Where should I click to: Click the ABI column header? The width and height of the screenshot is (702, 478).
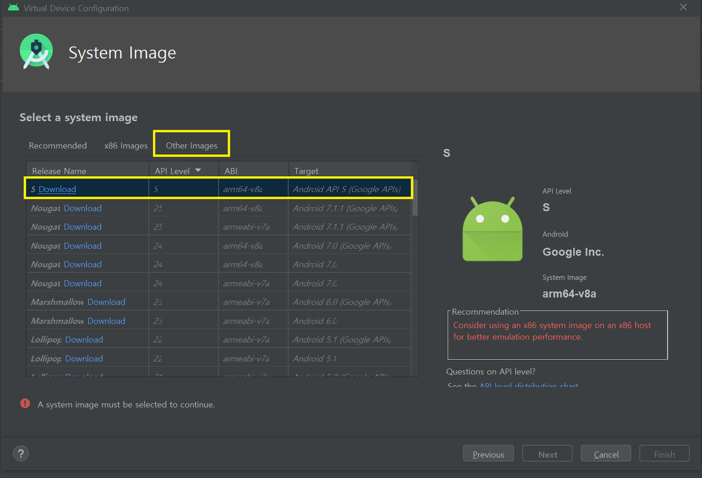[x=231, y=171]
